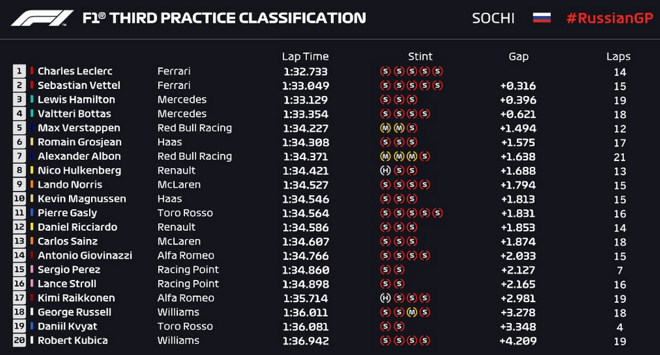
Task: Click position badge number 1
Action: 19,71
